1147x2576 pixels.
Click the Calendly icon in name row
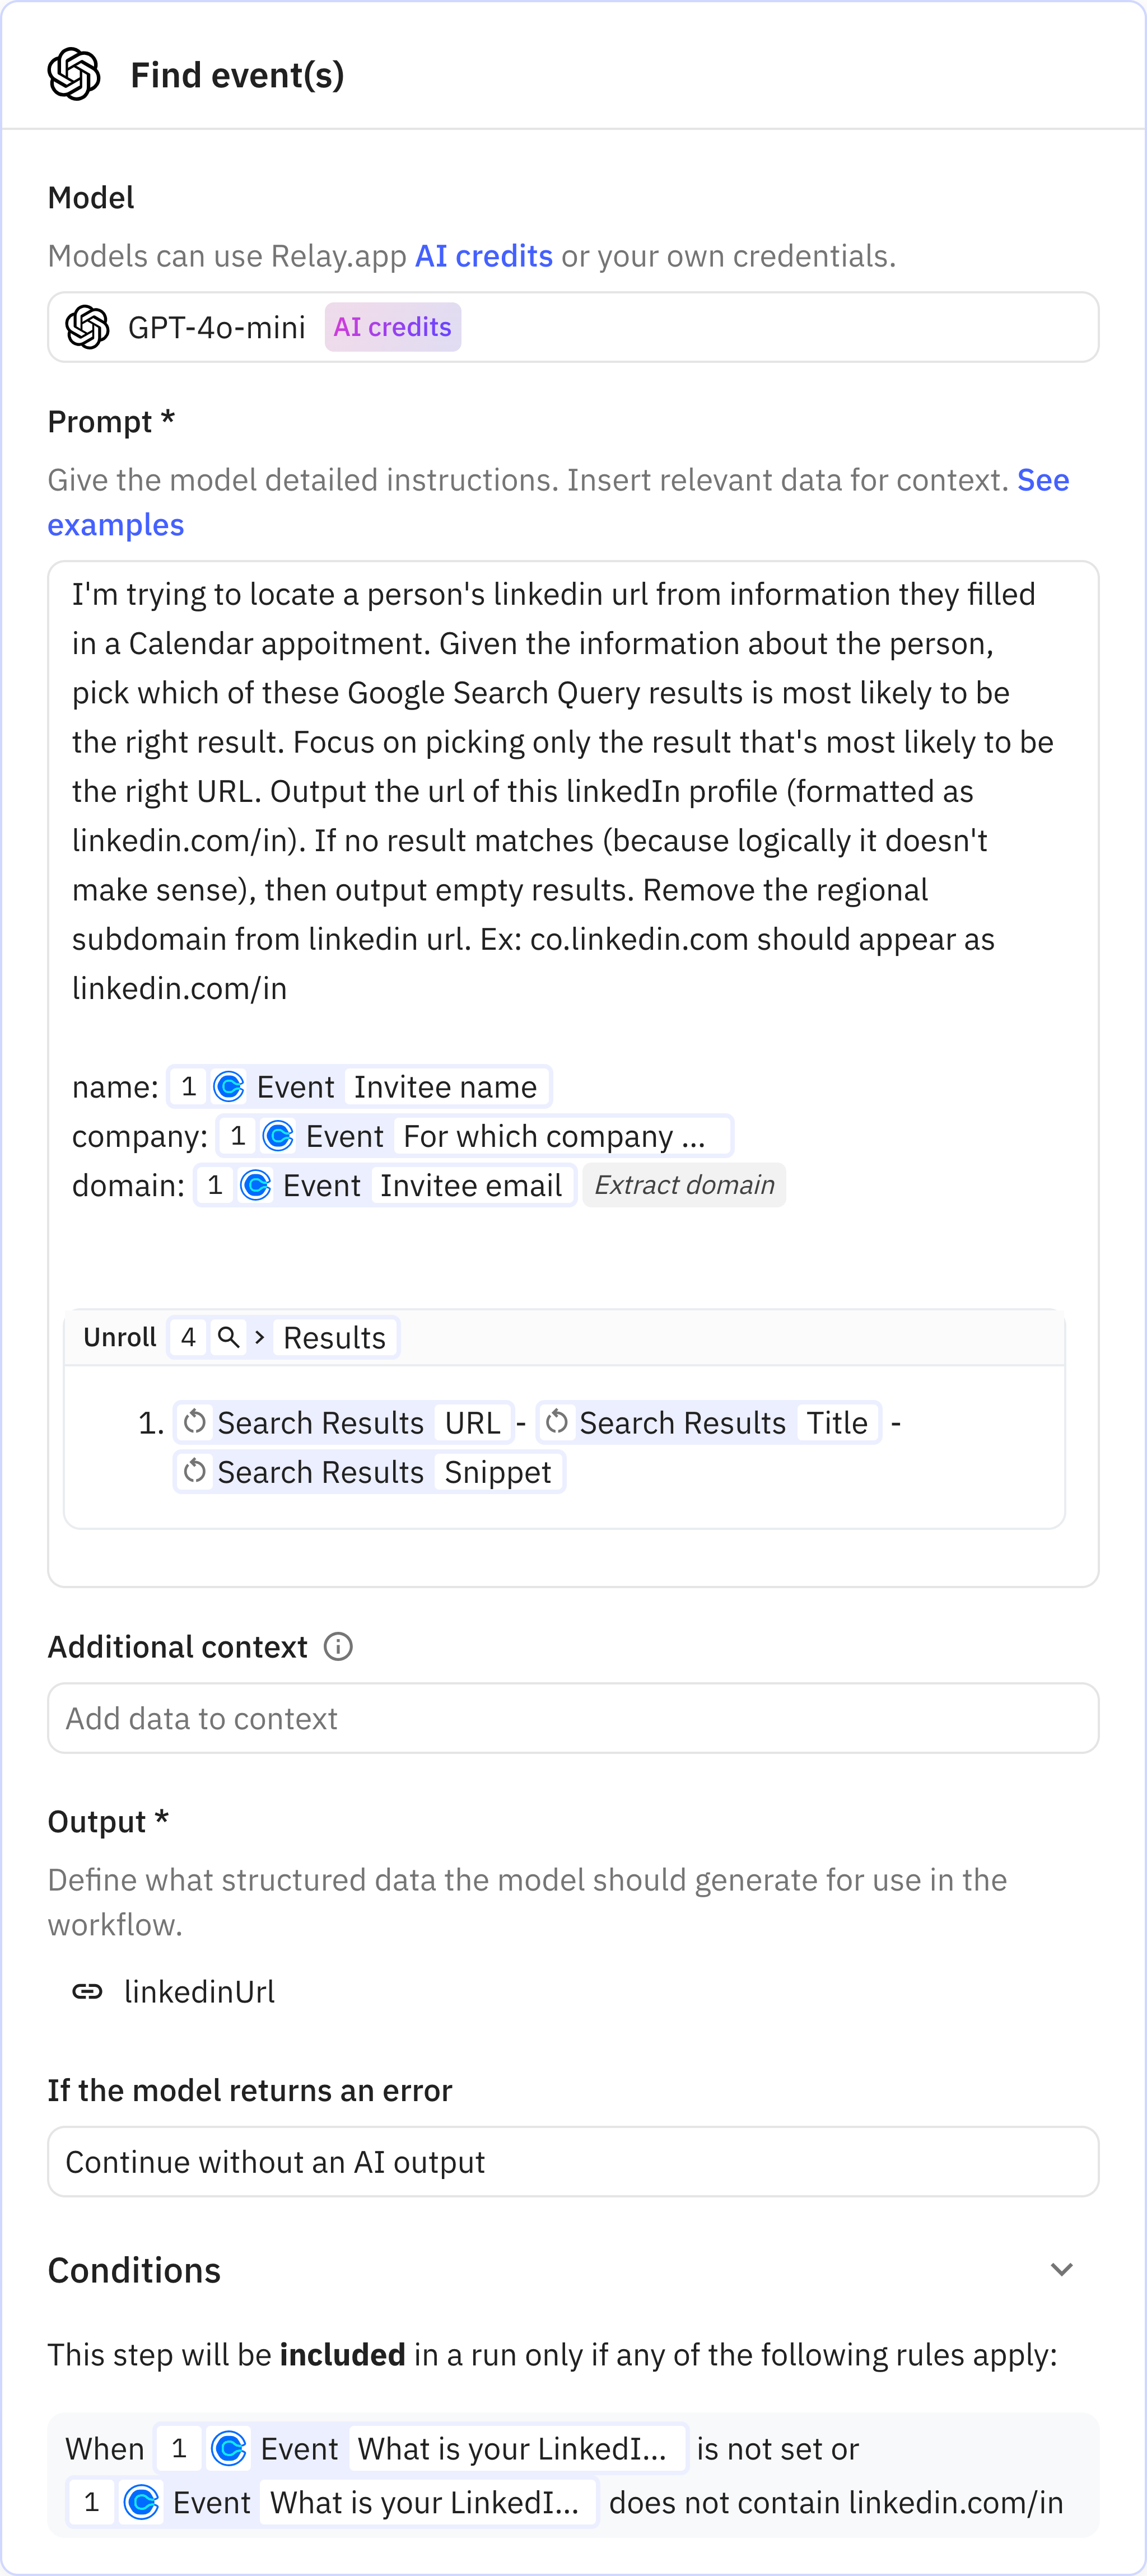point(229,1086)
